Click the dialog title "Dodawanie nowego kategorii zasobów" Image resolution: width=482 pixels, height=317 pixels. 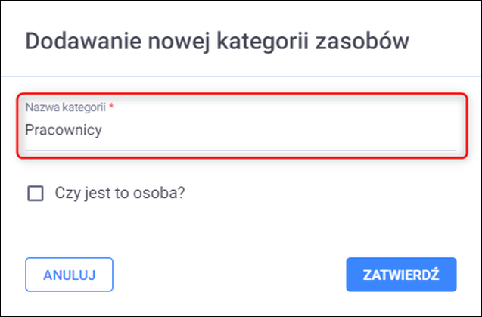coord(218,40)
